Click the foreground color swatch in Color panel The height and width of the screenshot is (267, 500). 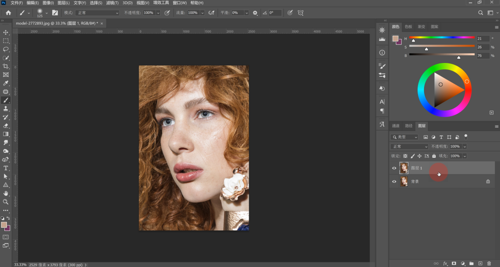click(395, 38)
